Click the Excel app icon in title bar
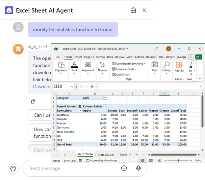Screen dimensions: 205x180 point(56,49)
